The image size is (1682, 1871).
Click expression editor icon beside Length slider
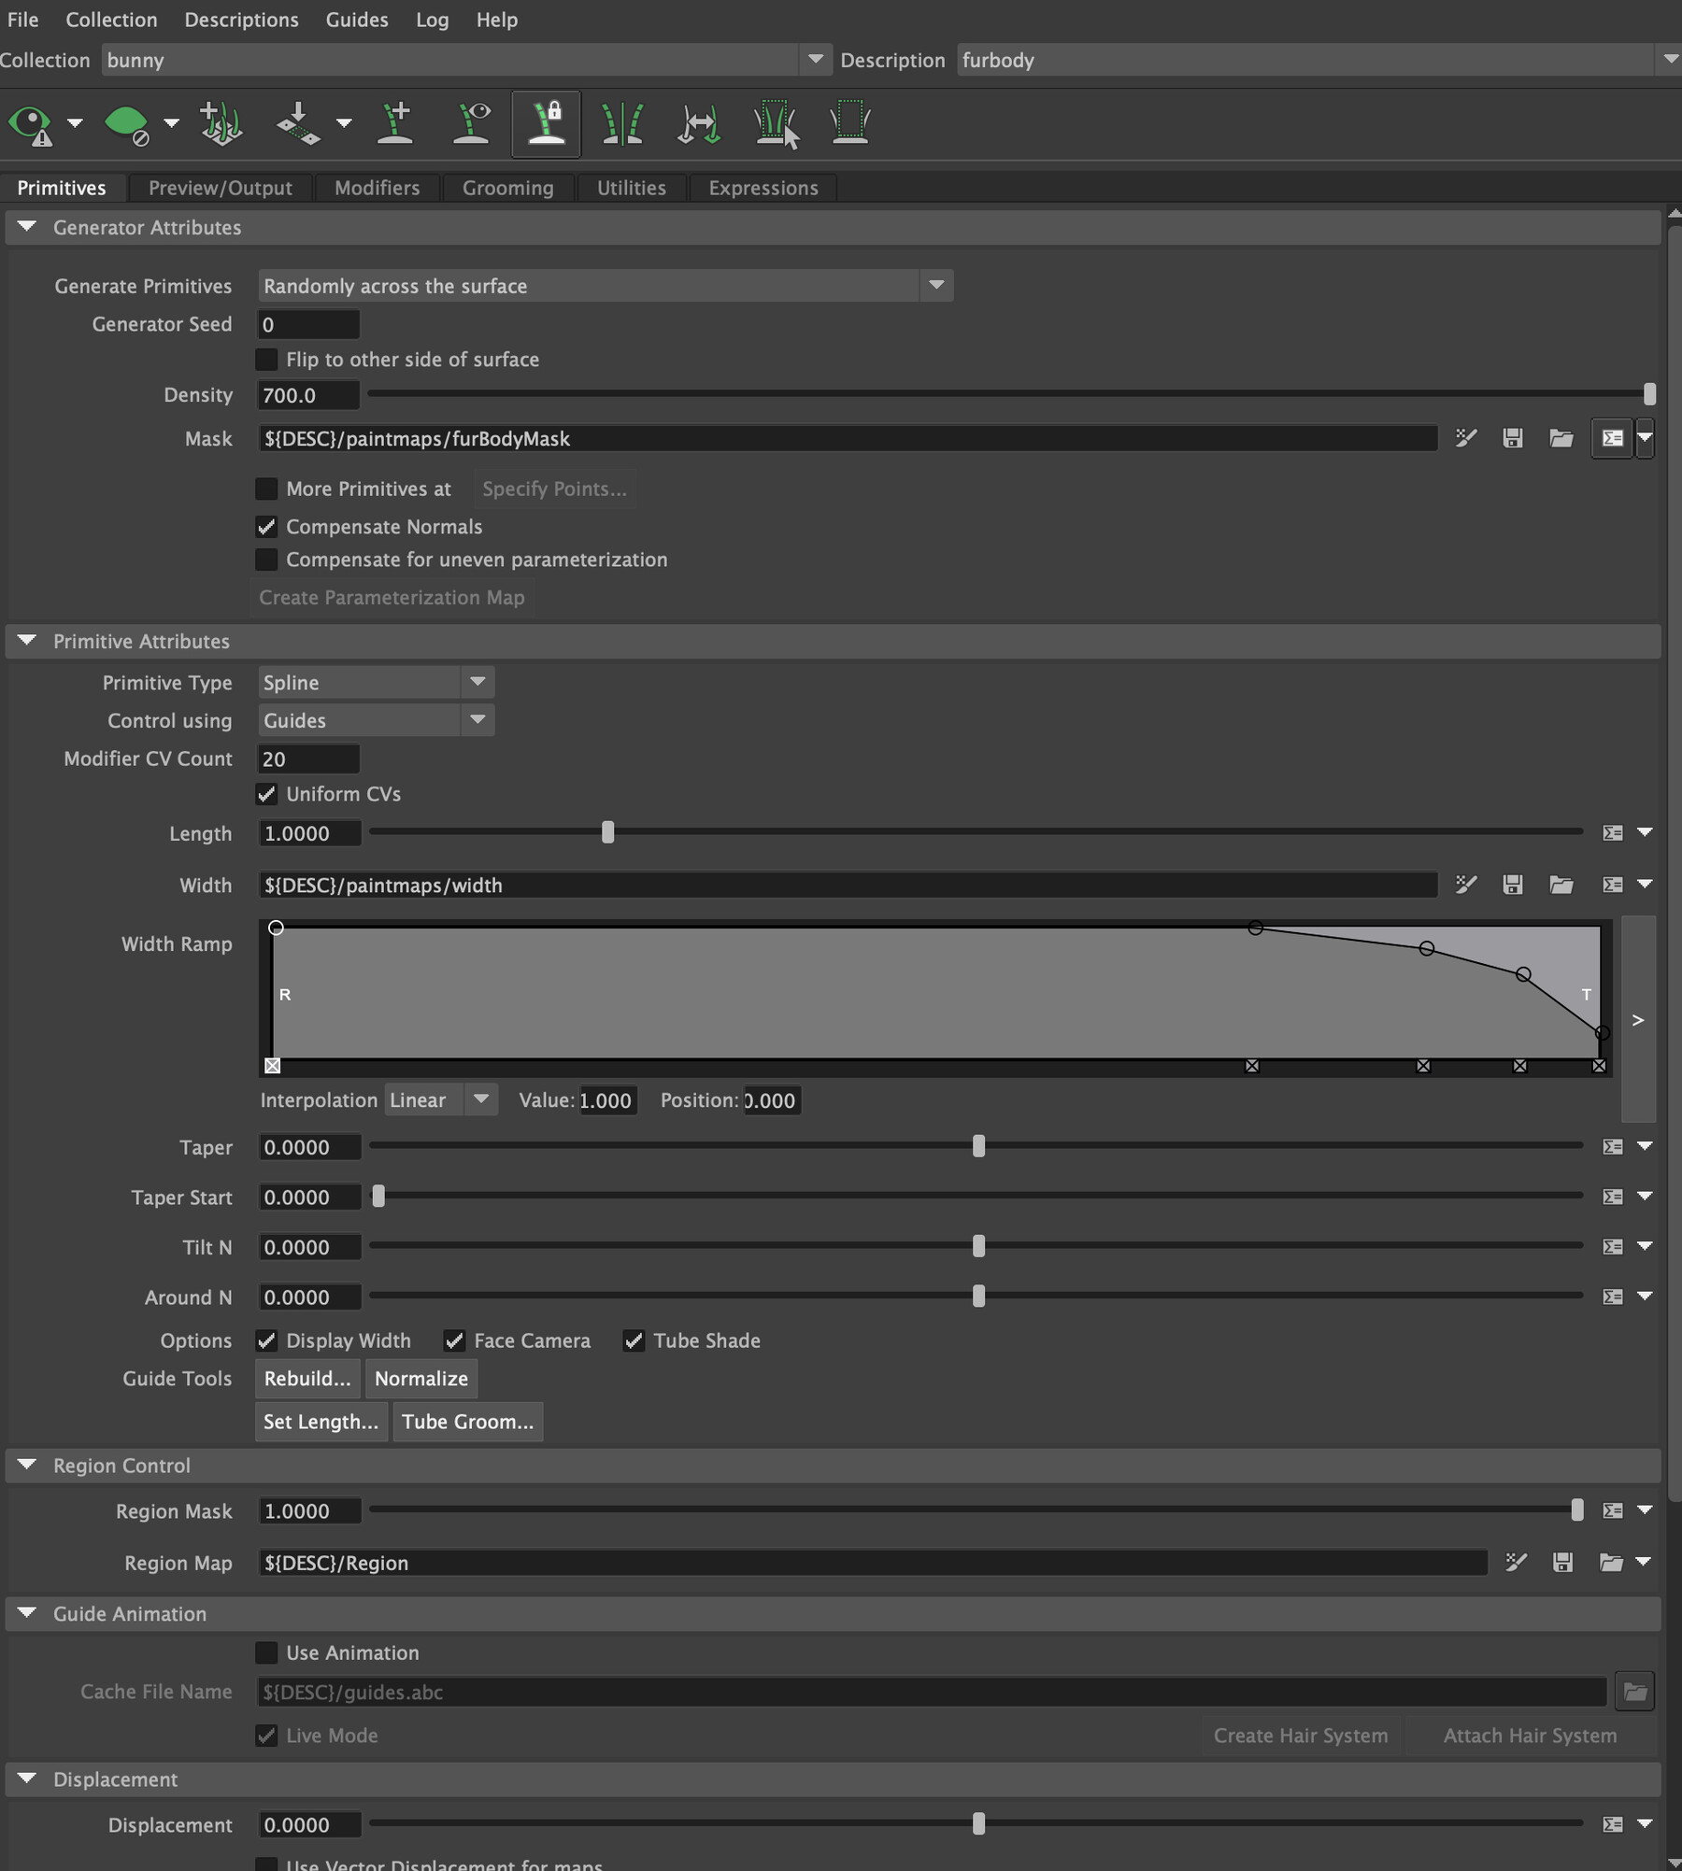[x=1613, y=832]
